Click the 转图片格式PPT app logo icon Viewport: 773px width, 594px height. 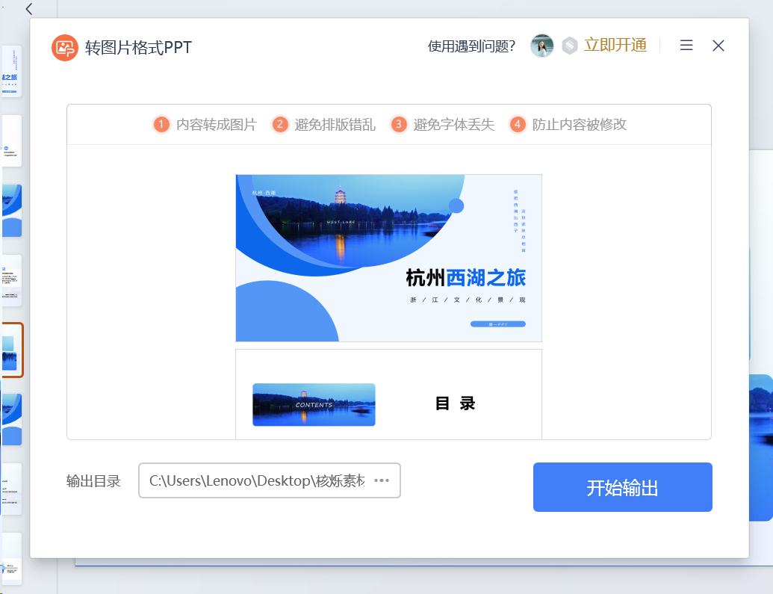(64, 48)
